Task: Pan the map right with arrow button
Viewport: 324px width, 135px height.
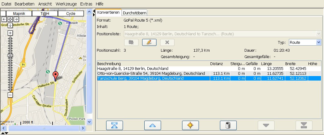Action: tap(16, 19)
